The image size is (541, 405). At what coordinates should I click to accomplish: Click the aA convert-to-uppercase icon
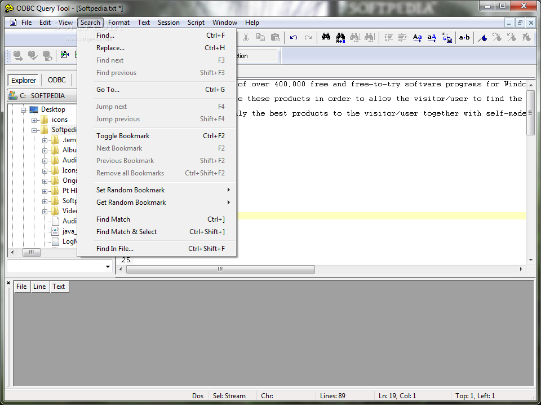coord(432,37)
